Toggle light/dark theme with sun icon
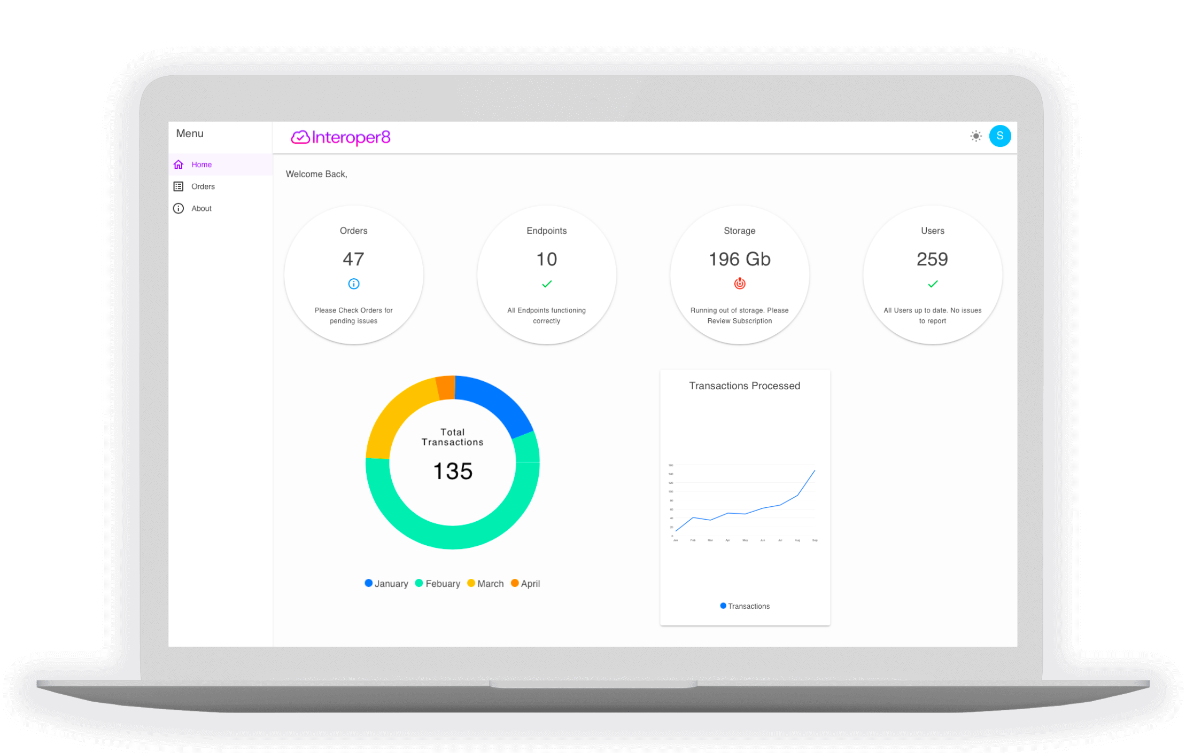Screen dimensions: 1186x753 976,136
